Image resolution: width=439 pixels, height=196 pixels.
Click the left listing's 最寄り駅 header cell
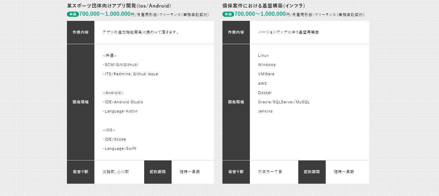pyautogui.click(x=81, y=172)
